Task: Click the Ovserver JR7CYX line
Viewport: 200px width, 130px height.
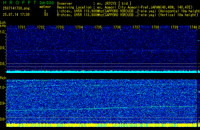Action: pos(94,3)
